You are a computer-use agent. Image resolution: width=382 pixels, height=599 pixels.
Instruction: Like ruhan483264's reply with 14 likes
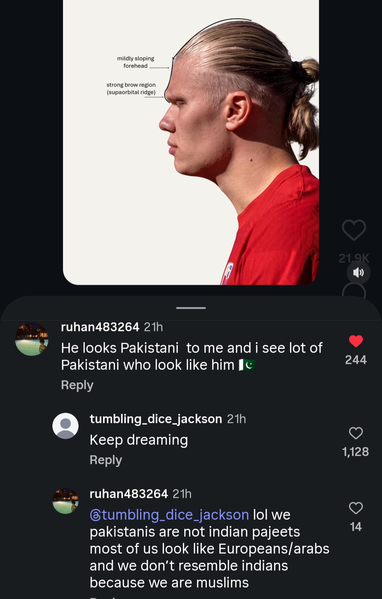tap(356, 508)
